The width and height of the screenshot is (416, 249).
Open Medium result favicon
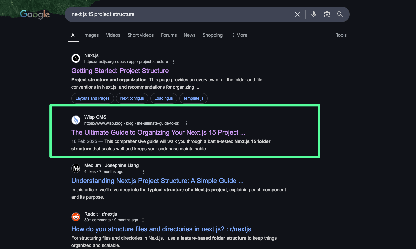[76, 168]
